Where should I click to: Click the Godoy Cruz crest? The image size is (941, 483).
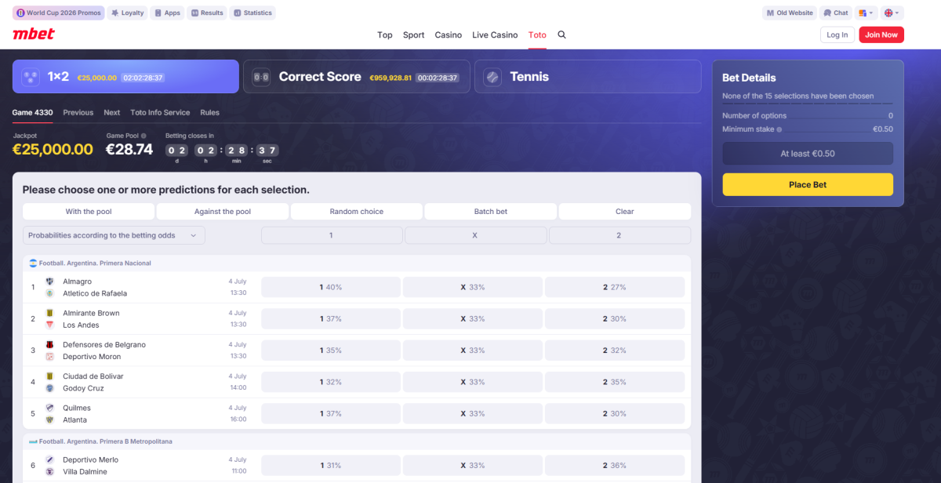click(x=49, y=388)
